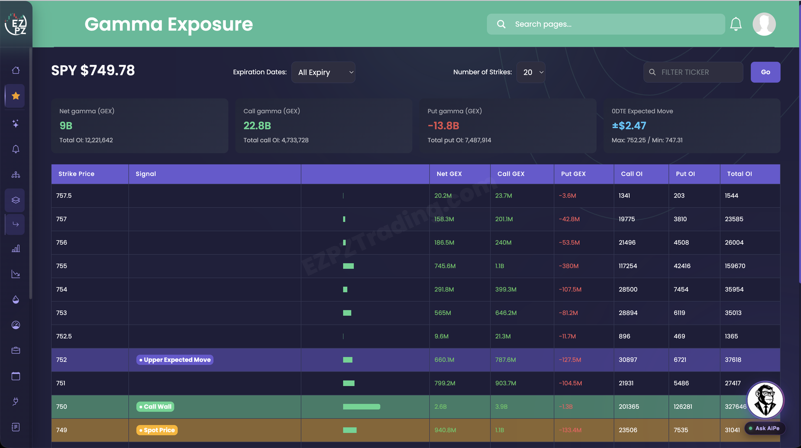This screenshot has width=801, height=448.
Task: Open the bar chart sidebar icon
Action: coord(16,248)
